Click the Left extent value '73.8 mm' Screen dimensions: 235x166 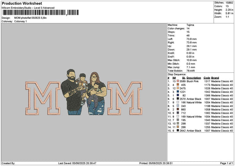click(192, 39)
